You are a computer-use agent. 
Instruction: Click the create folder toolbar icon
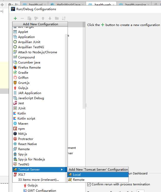[57, 18]
